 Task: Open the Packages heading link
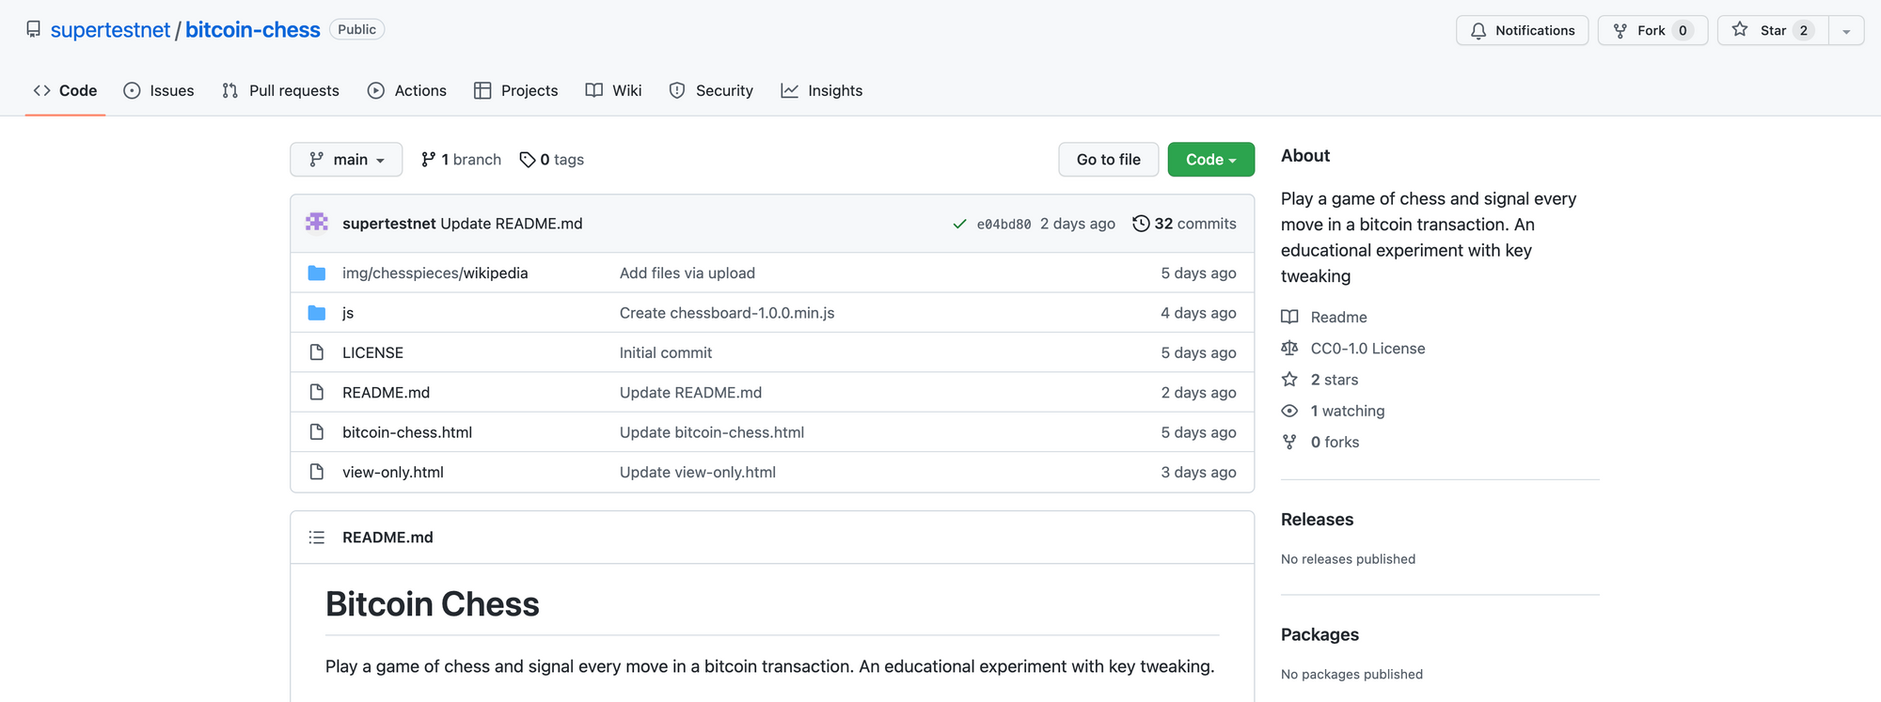1320,634
